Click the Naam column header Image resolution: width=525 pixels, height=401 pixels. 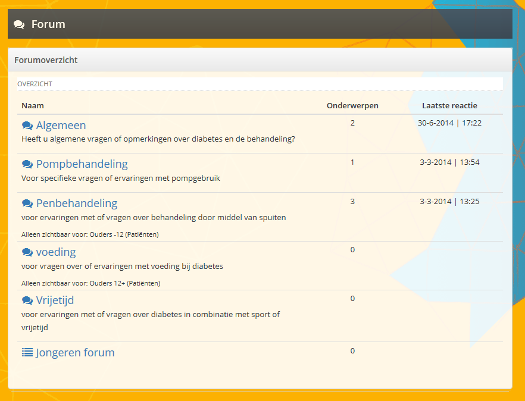[33, 106]
